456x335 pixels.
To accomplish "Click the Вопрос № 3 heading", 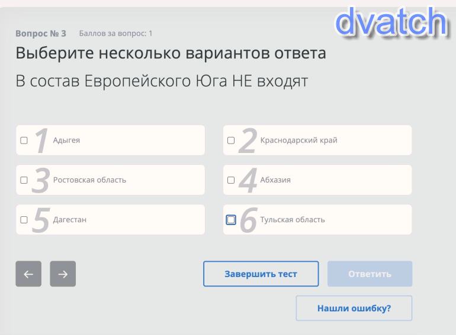I will [41, 32].
